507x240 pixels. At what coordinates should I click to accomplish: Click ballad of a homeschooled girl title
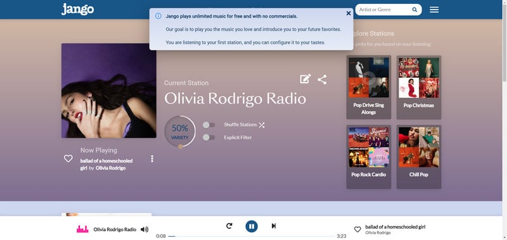[x=106, y=164]
